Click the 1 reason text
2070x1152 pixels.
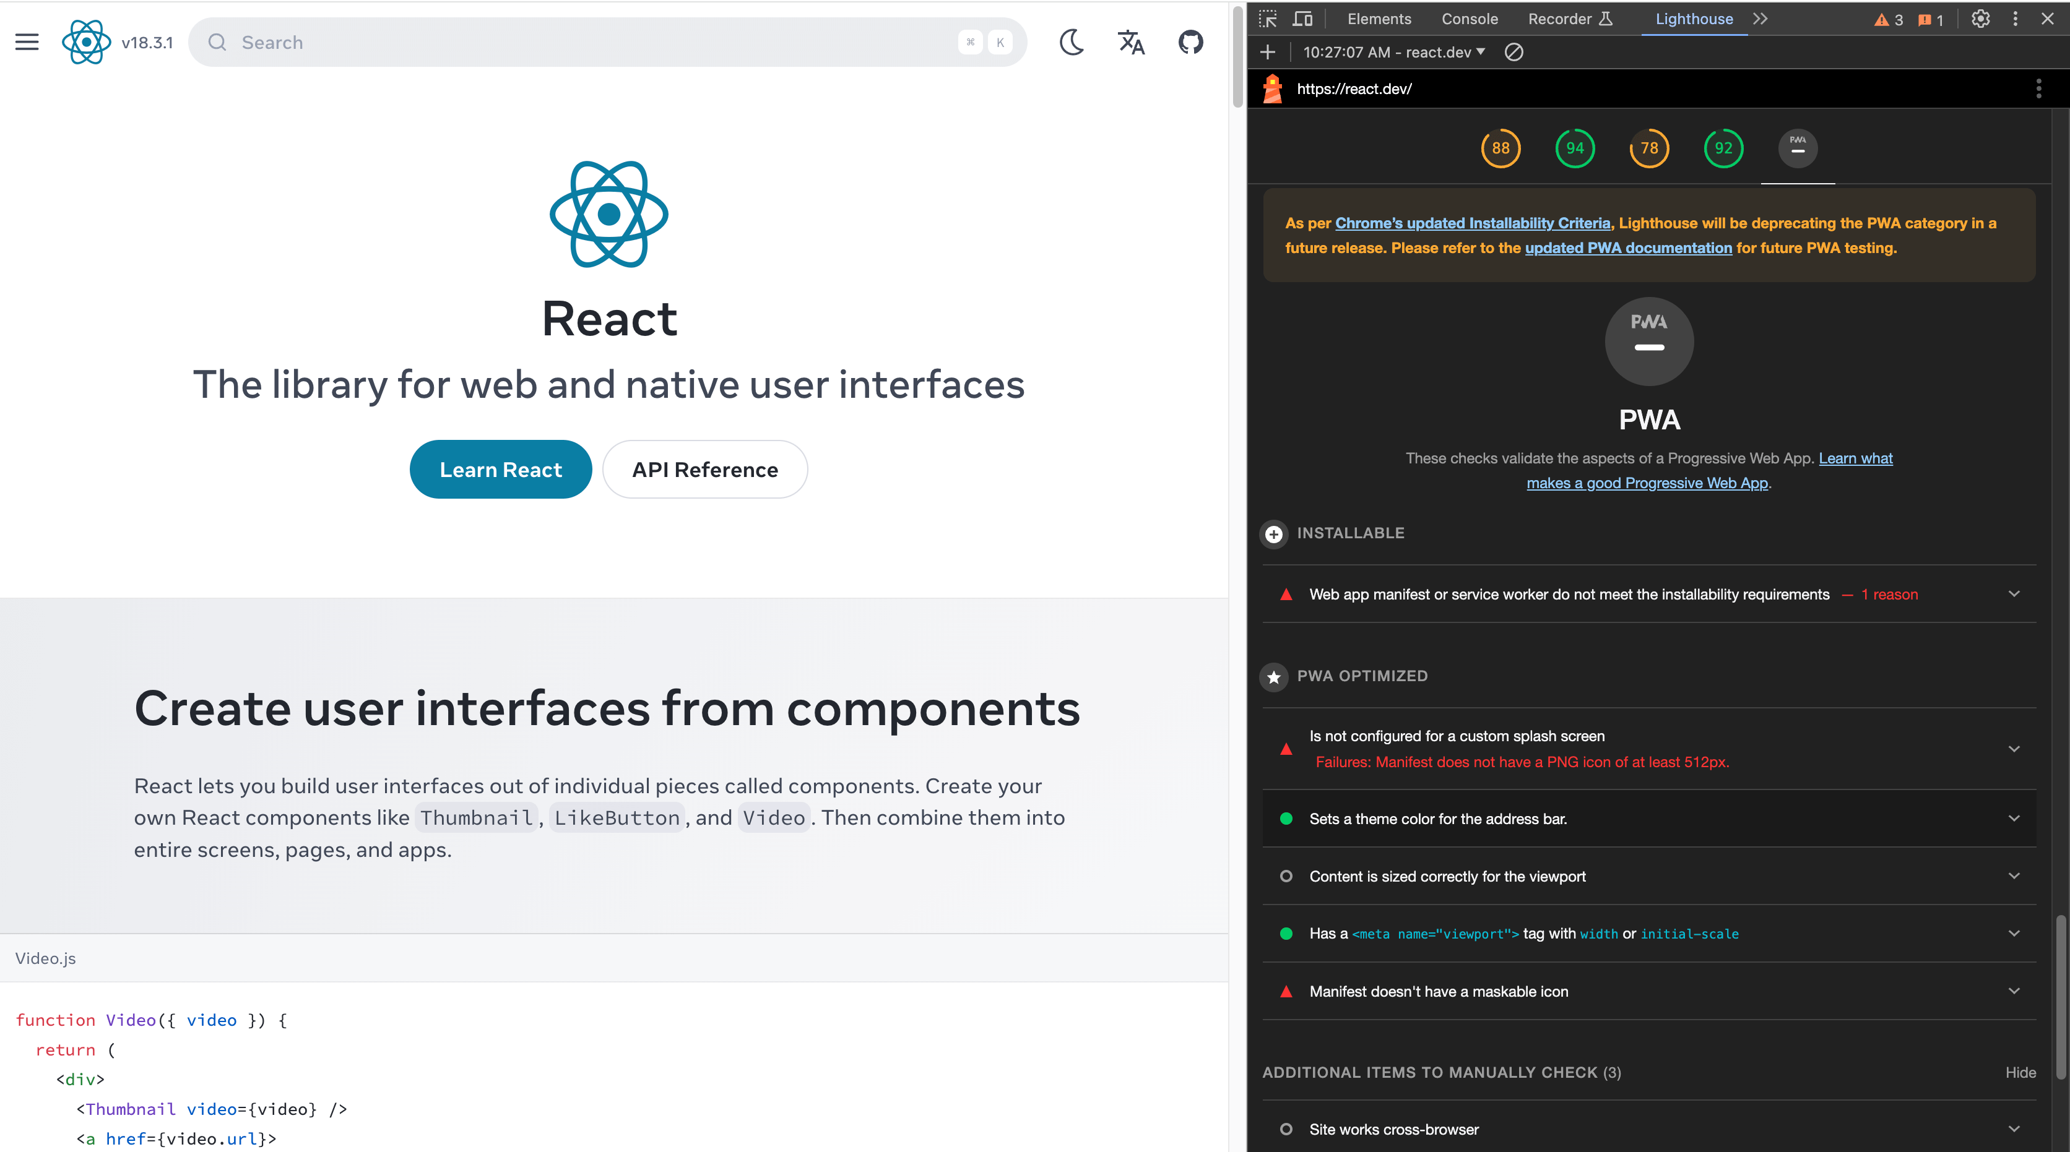tap(1889, 595)
